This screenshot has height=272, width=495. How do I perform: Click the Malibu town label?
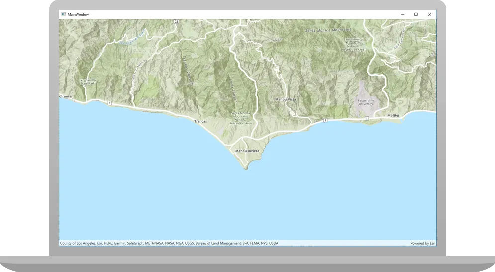click(393, 115)
